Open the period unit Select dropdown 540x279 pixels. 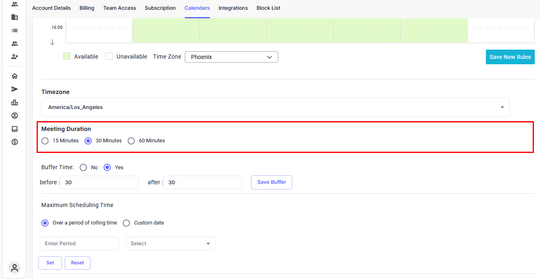(x=171, y=244)
